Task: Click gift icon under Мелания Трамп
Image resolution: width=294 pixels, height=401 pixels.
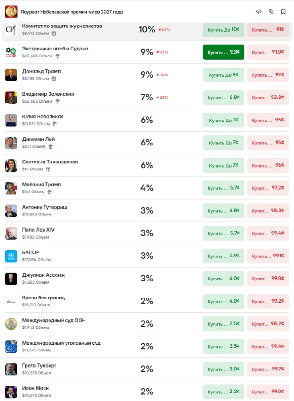Action: (x=50, y=192)
